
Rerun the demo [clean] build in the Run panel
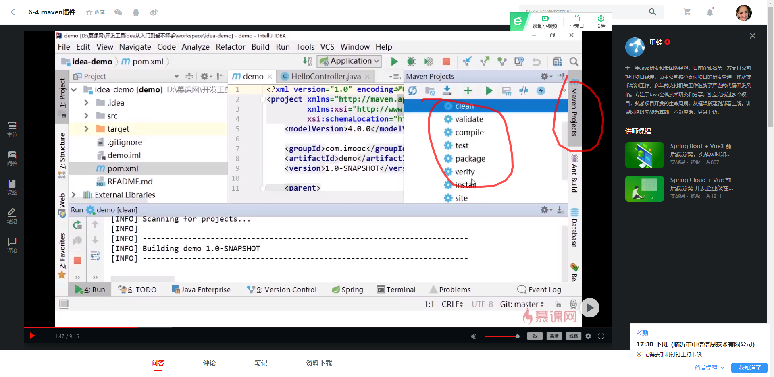click(77, 225)
